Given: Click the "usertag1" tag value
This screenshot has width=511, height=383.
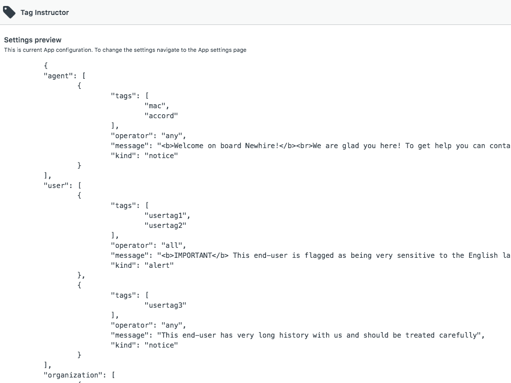Looking at the screenshot, I should coord(167,215).
